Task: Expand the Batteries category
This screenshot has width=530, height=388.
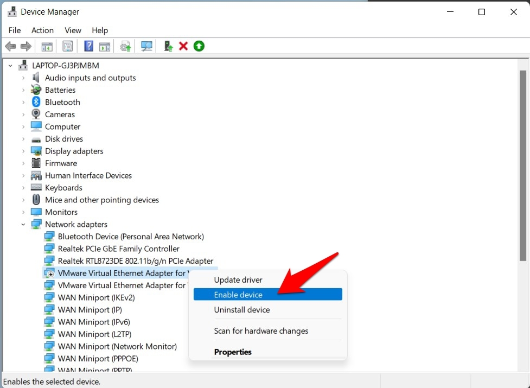Action: (x=23, y=90)
